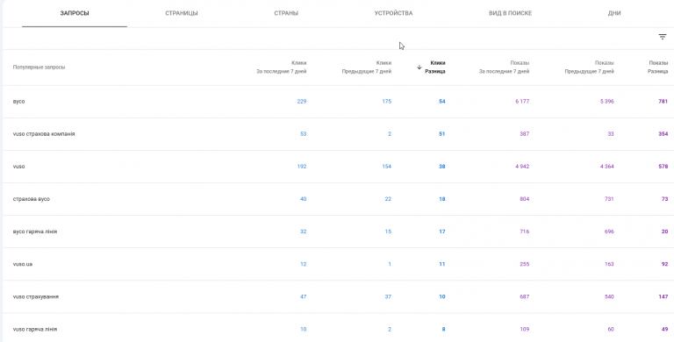The image size is (674, 342).
Task: Click impressions difference value 147
Action: [x=663, y=296]
